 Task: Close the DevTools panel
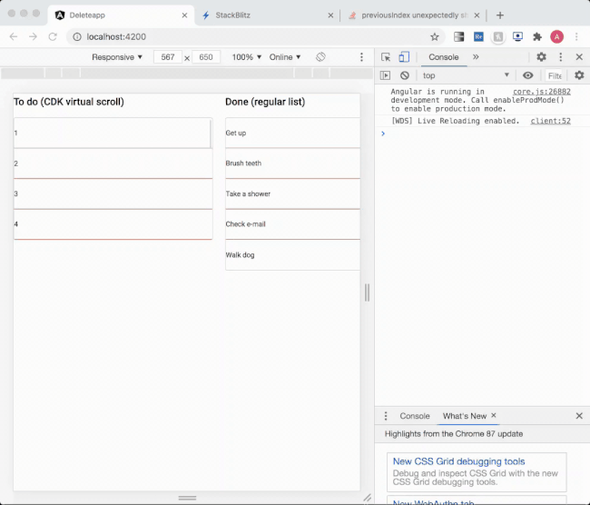coord(579,57)
